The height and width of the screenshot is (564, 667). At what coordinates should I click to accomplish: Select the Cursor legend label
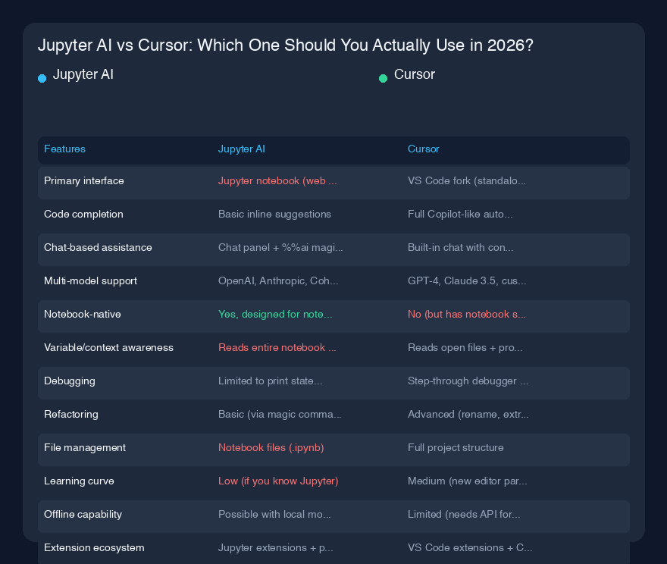pyautogui.click(x=415, y=74)
